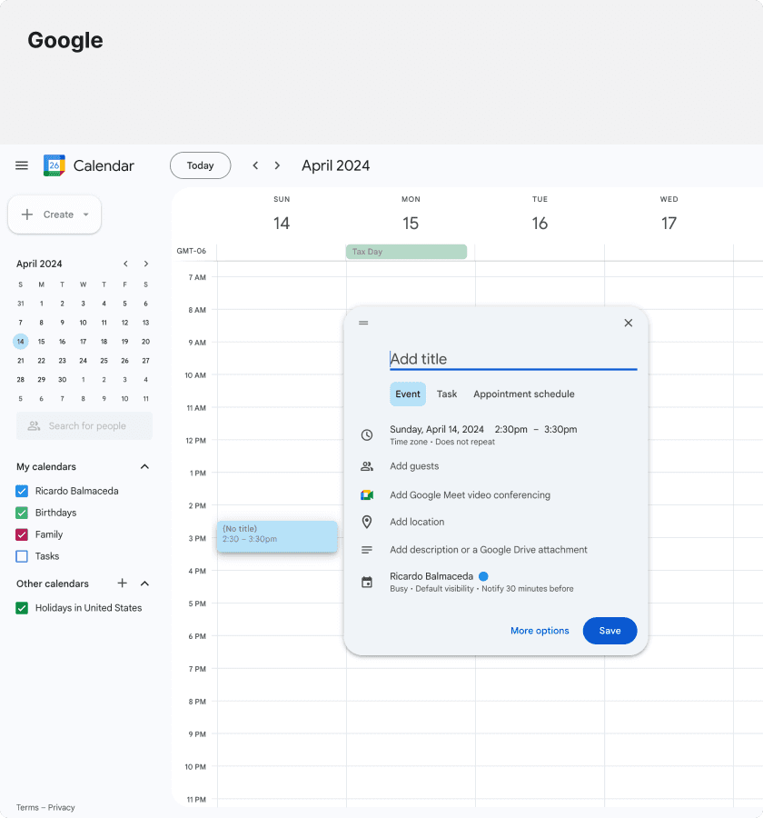The image size is (763, 818).
Task: Click the Google Calendar logo icon
Action: pyautogui.click(x=54, y=165)
